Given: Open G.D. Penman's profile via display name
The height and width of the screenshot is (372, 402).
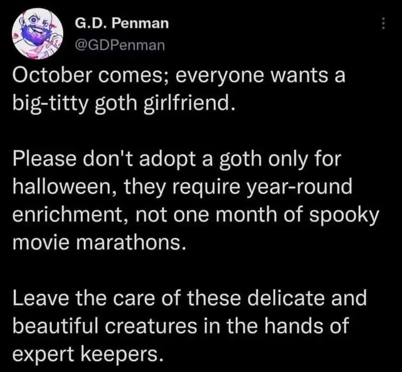Looking at the screenshot, I should (122, 23).
